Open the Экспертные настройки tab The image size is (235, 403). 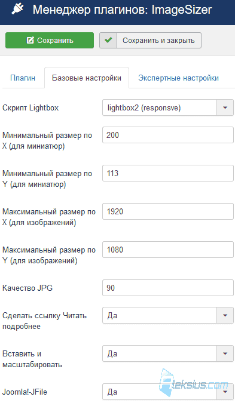178,78
